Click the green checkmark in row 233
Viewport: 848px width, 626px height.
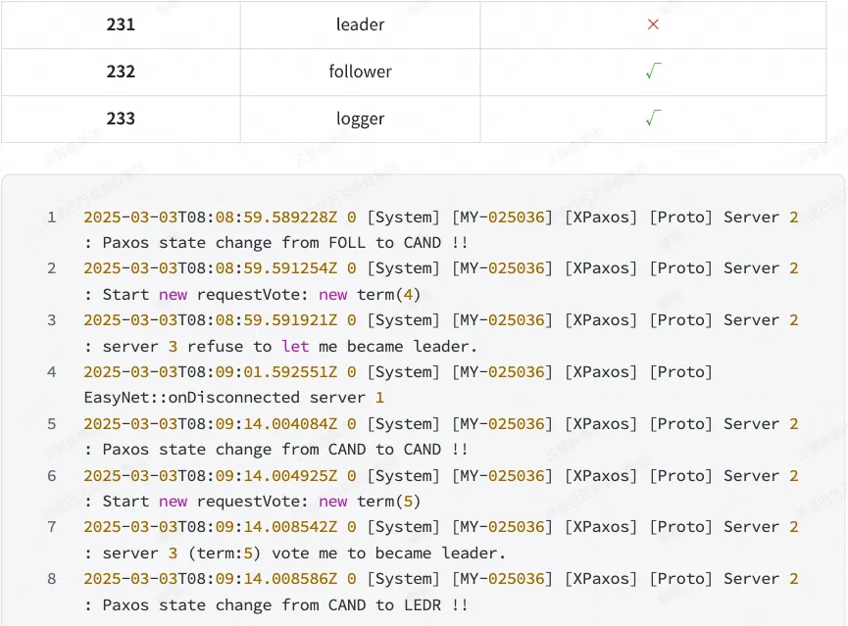[653, 118]
